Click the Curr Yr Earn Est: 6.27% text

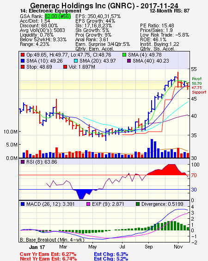(48, 255)
